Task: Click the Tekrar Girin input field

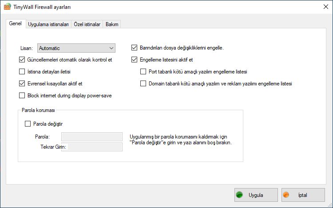Action: click(92, 147)
